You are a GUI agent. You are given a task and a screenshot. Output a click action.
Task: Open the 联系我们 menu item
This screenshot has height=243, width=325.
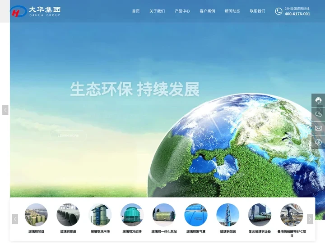[257, 11]
